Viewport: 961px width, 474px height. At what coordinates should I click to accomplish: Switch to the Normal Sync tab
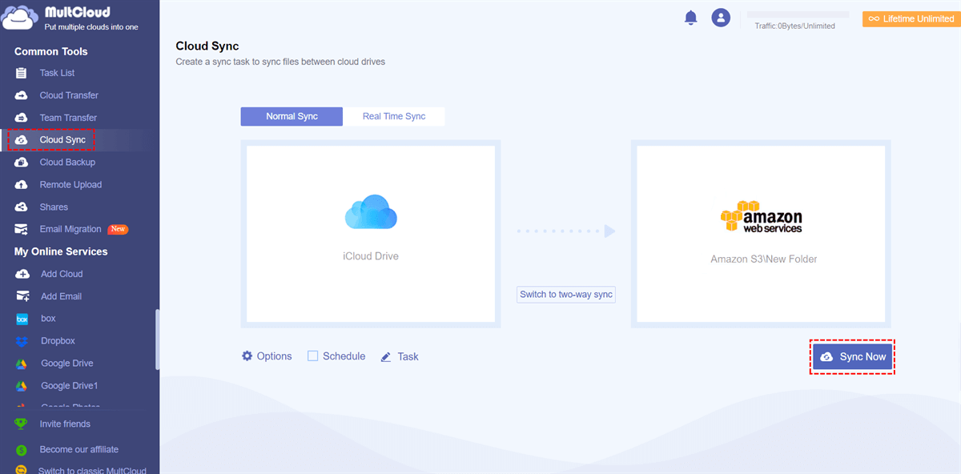(292, 116)
